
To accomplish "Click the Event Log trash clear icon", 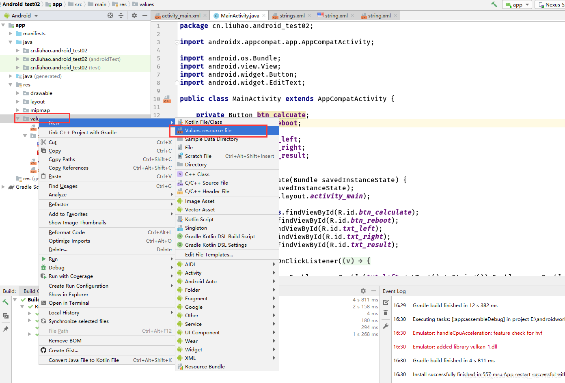I will pos(386,313).
